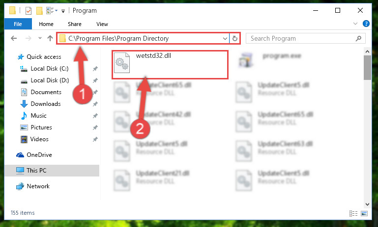Refresh the current folder view
This screenshot has height=227, width=378.
[x=235, y=38]
